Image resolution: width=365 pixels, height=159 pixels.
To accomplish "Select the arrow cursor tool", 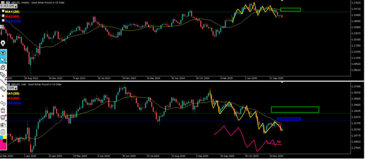I will [3, 60].
